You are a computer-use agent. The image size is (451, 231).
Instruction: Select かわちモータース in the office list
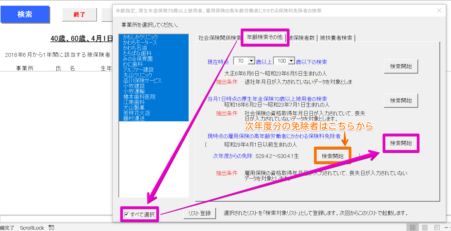pyautogui.click(x=154, y=43)
